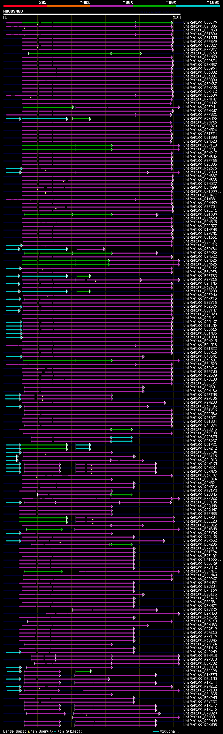Select hit label UniRef100_A7R1B8

coord(200,690)
